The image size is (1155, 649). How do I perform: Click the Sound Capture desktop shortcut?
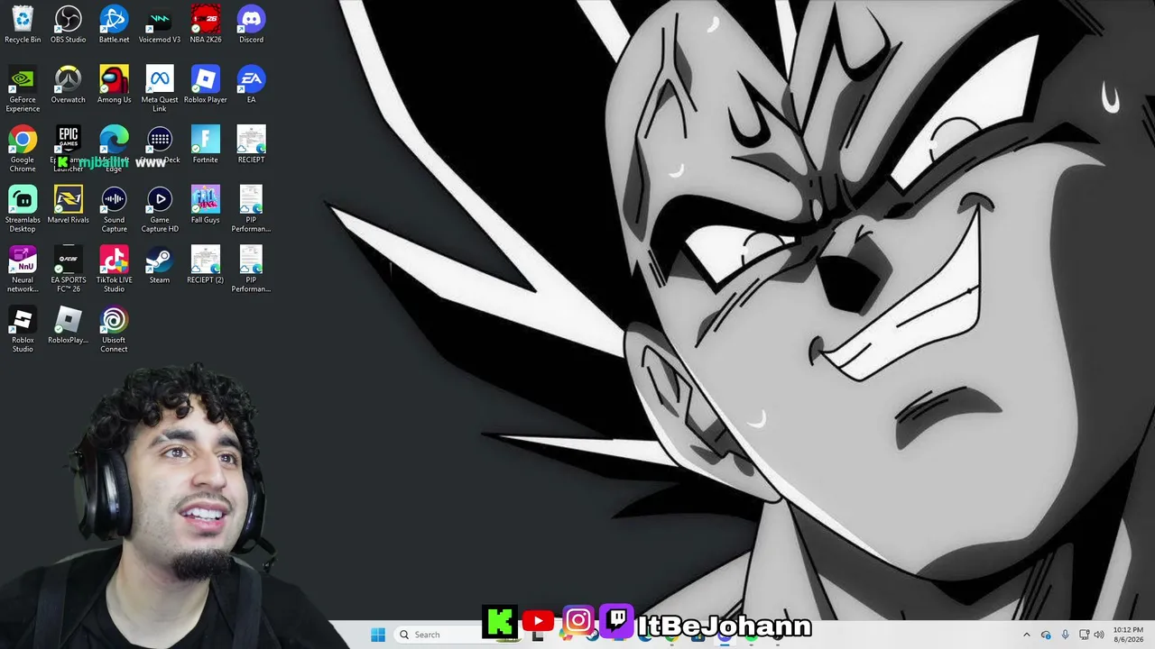coord(114,209)
